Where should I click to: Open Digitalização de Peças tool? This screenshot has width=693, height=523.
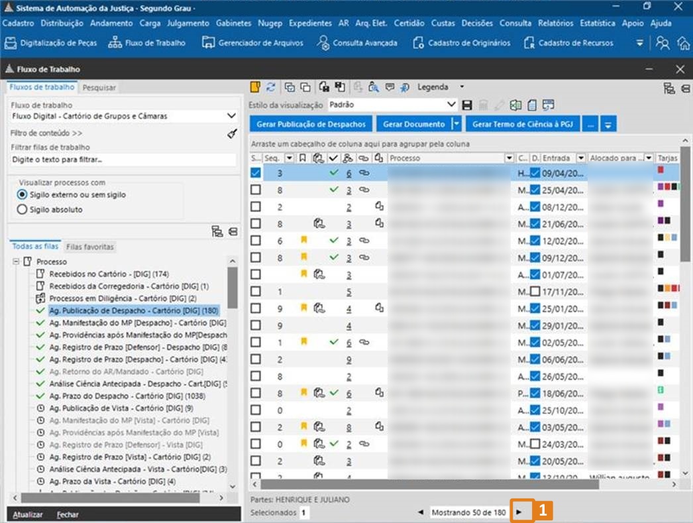(x=50, y=43)
